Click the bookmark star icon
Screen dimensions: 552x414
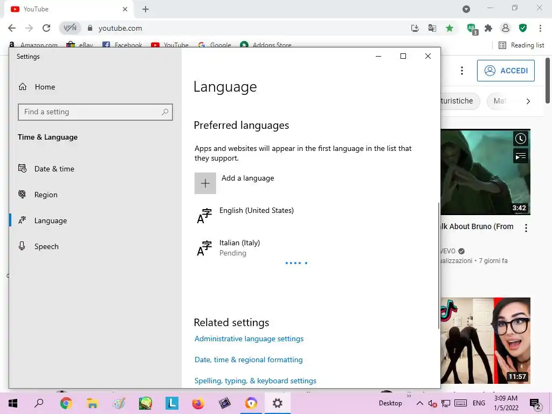[450, 28]
